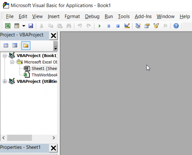Open Object Browser toolbar icon
This screenshot has width=192, height=155.
pyautogui.click(x=156, y=26)
